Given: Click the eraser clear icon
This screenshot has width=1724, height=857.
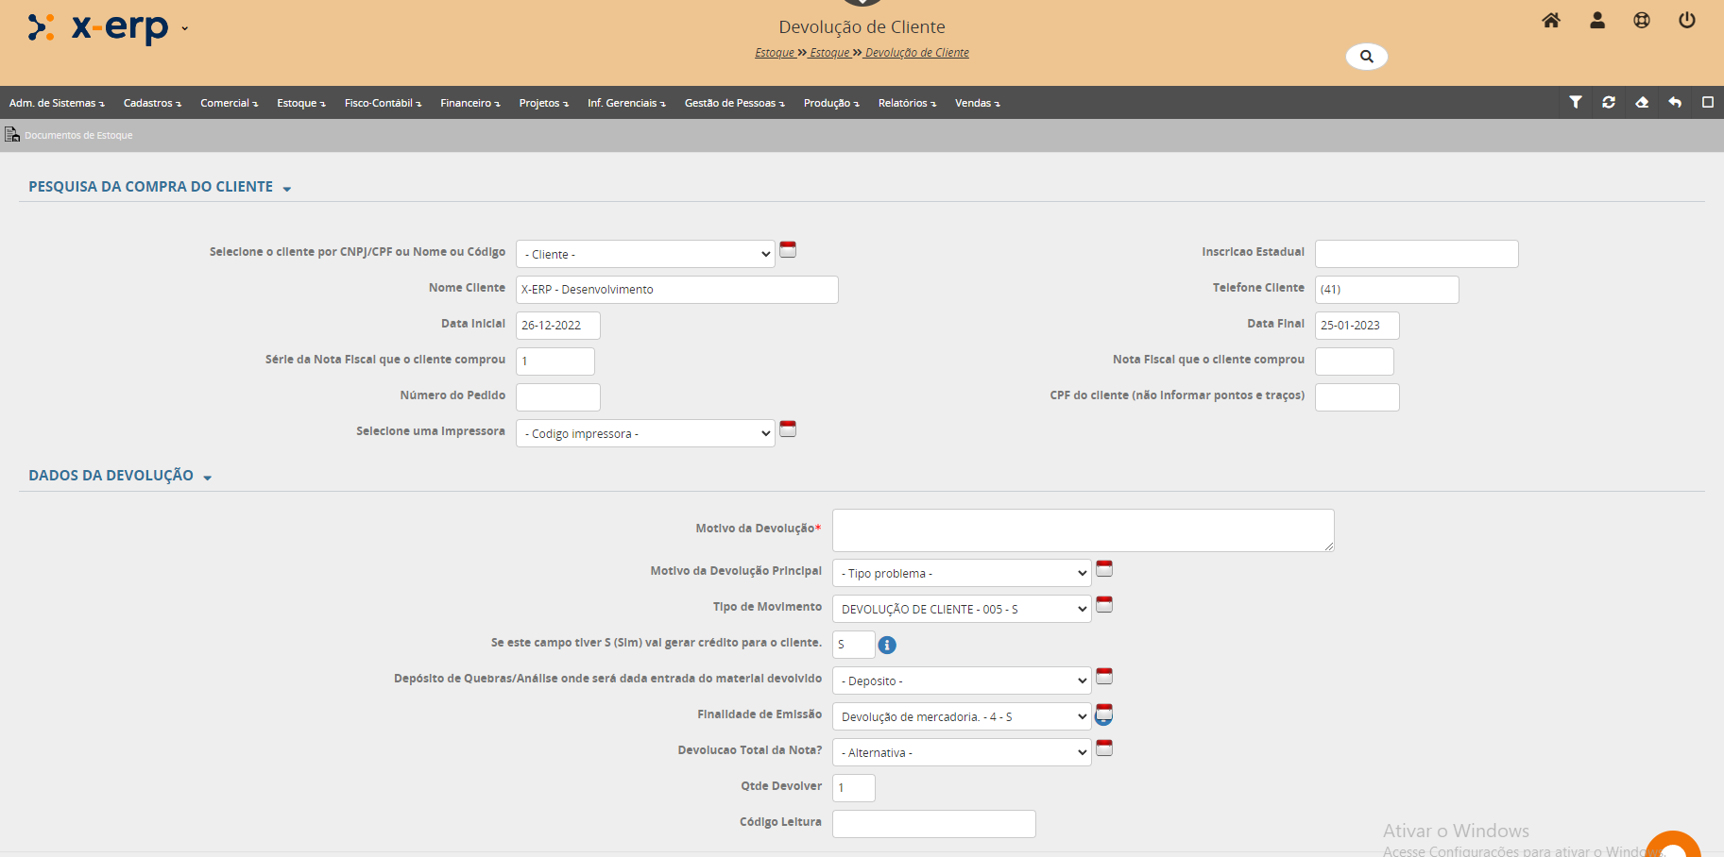Looking at the screenshot, I should [1642, 102].
